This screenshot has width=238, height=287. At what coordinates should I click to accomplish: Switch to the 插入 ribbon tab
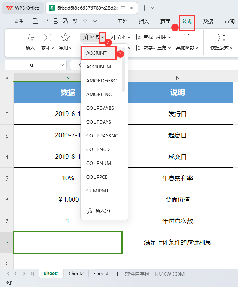tap(144, 21)
